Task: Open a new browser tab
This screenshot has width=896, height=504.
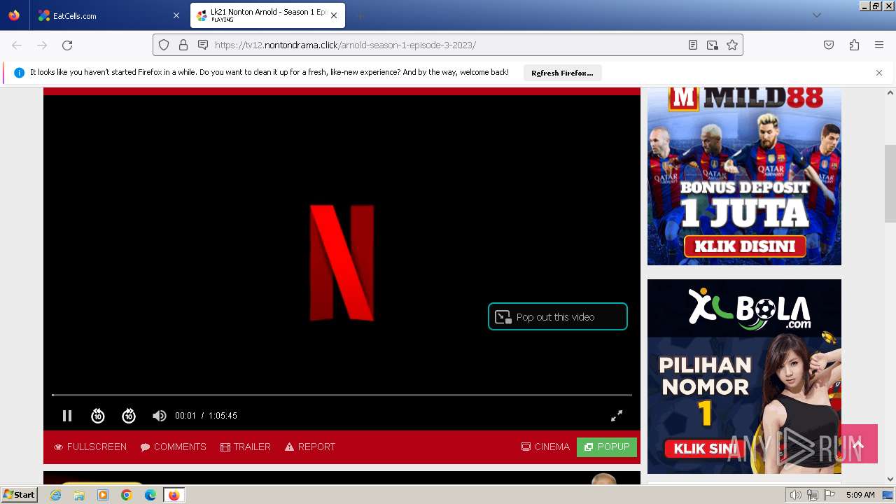Action: [x=360, y=15]
